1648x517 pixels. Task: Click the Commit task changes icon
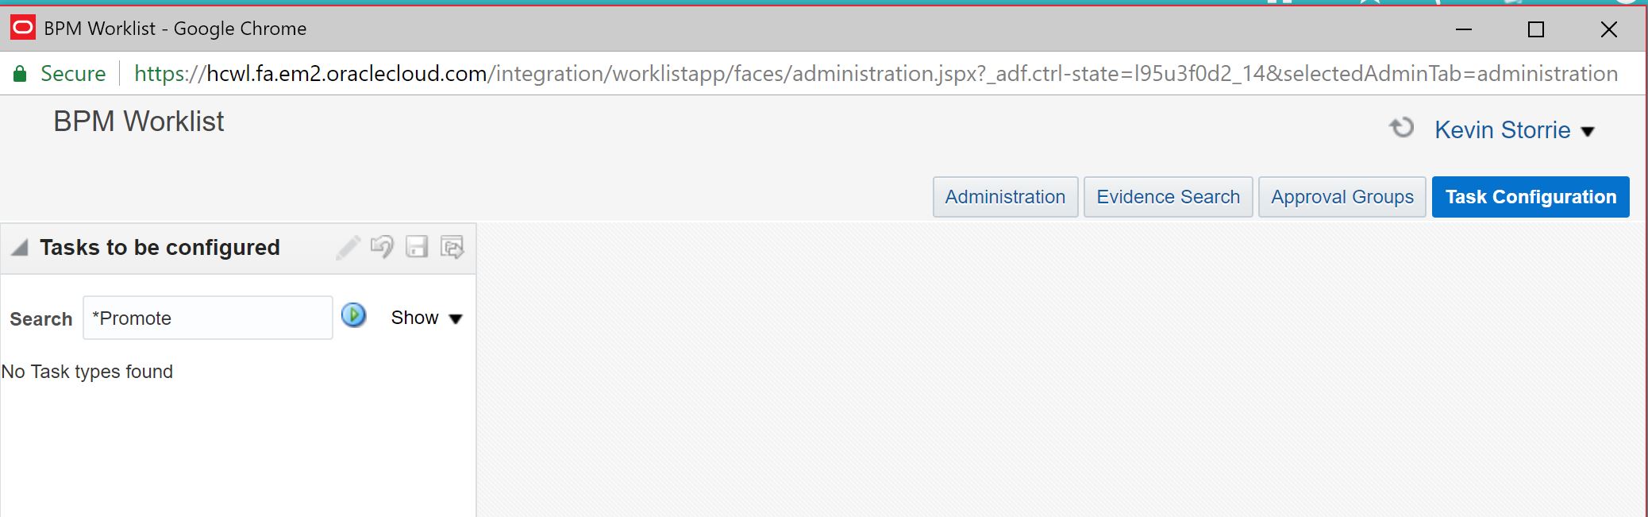tap(450, 247)
